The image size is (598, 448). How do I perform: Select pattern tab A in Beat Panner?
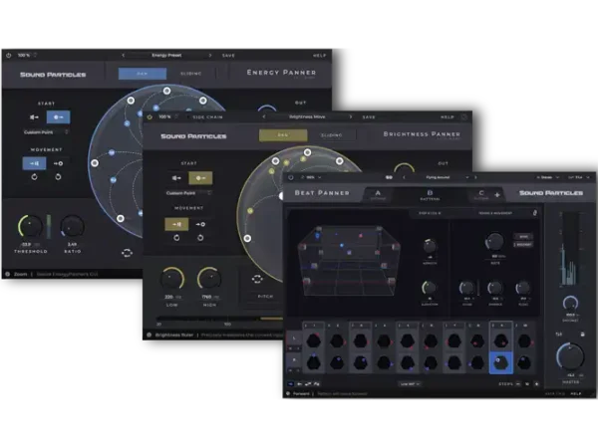tap(378, 195)
